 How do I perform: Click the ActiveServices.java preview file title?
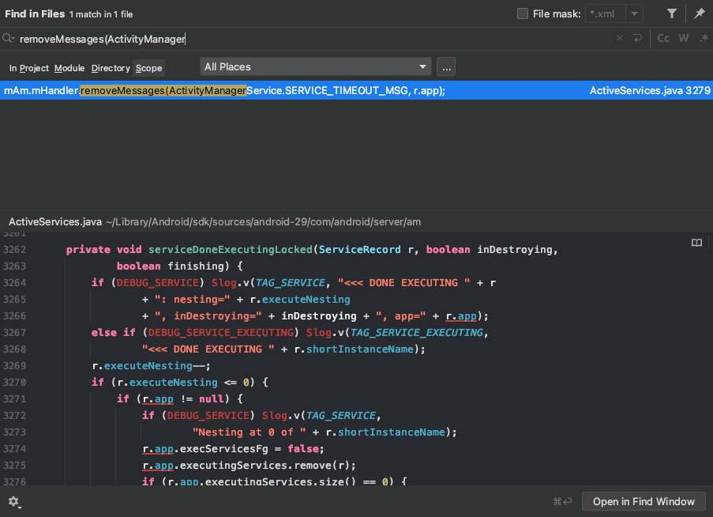pyautogui.click(x=55, y=221)
